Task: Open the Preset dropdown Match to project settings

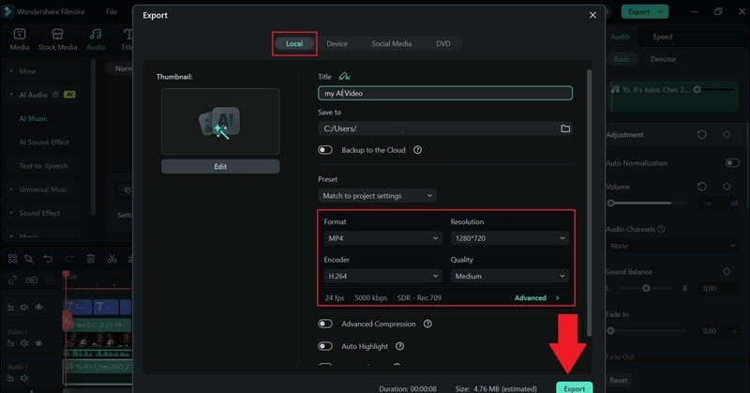Action: pos(377,195)
